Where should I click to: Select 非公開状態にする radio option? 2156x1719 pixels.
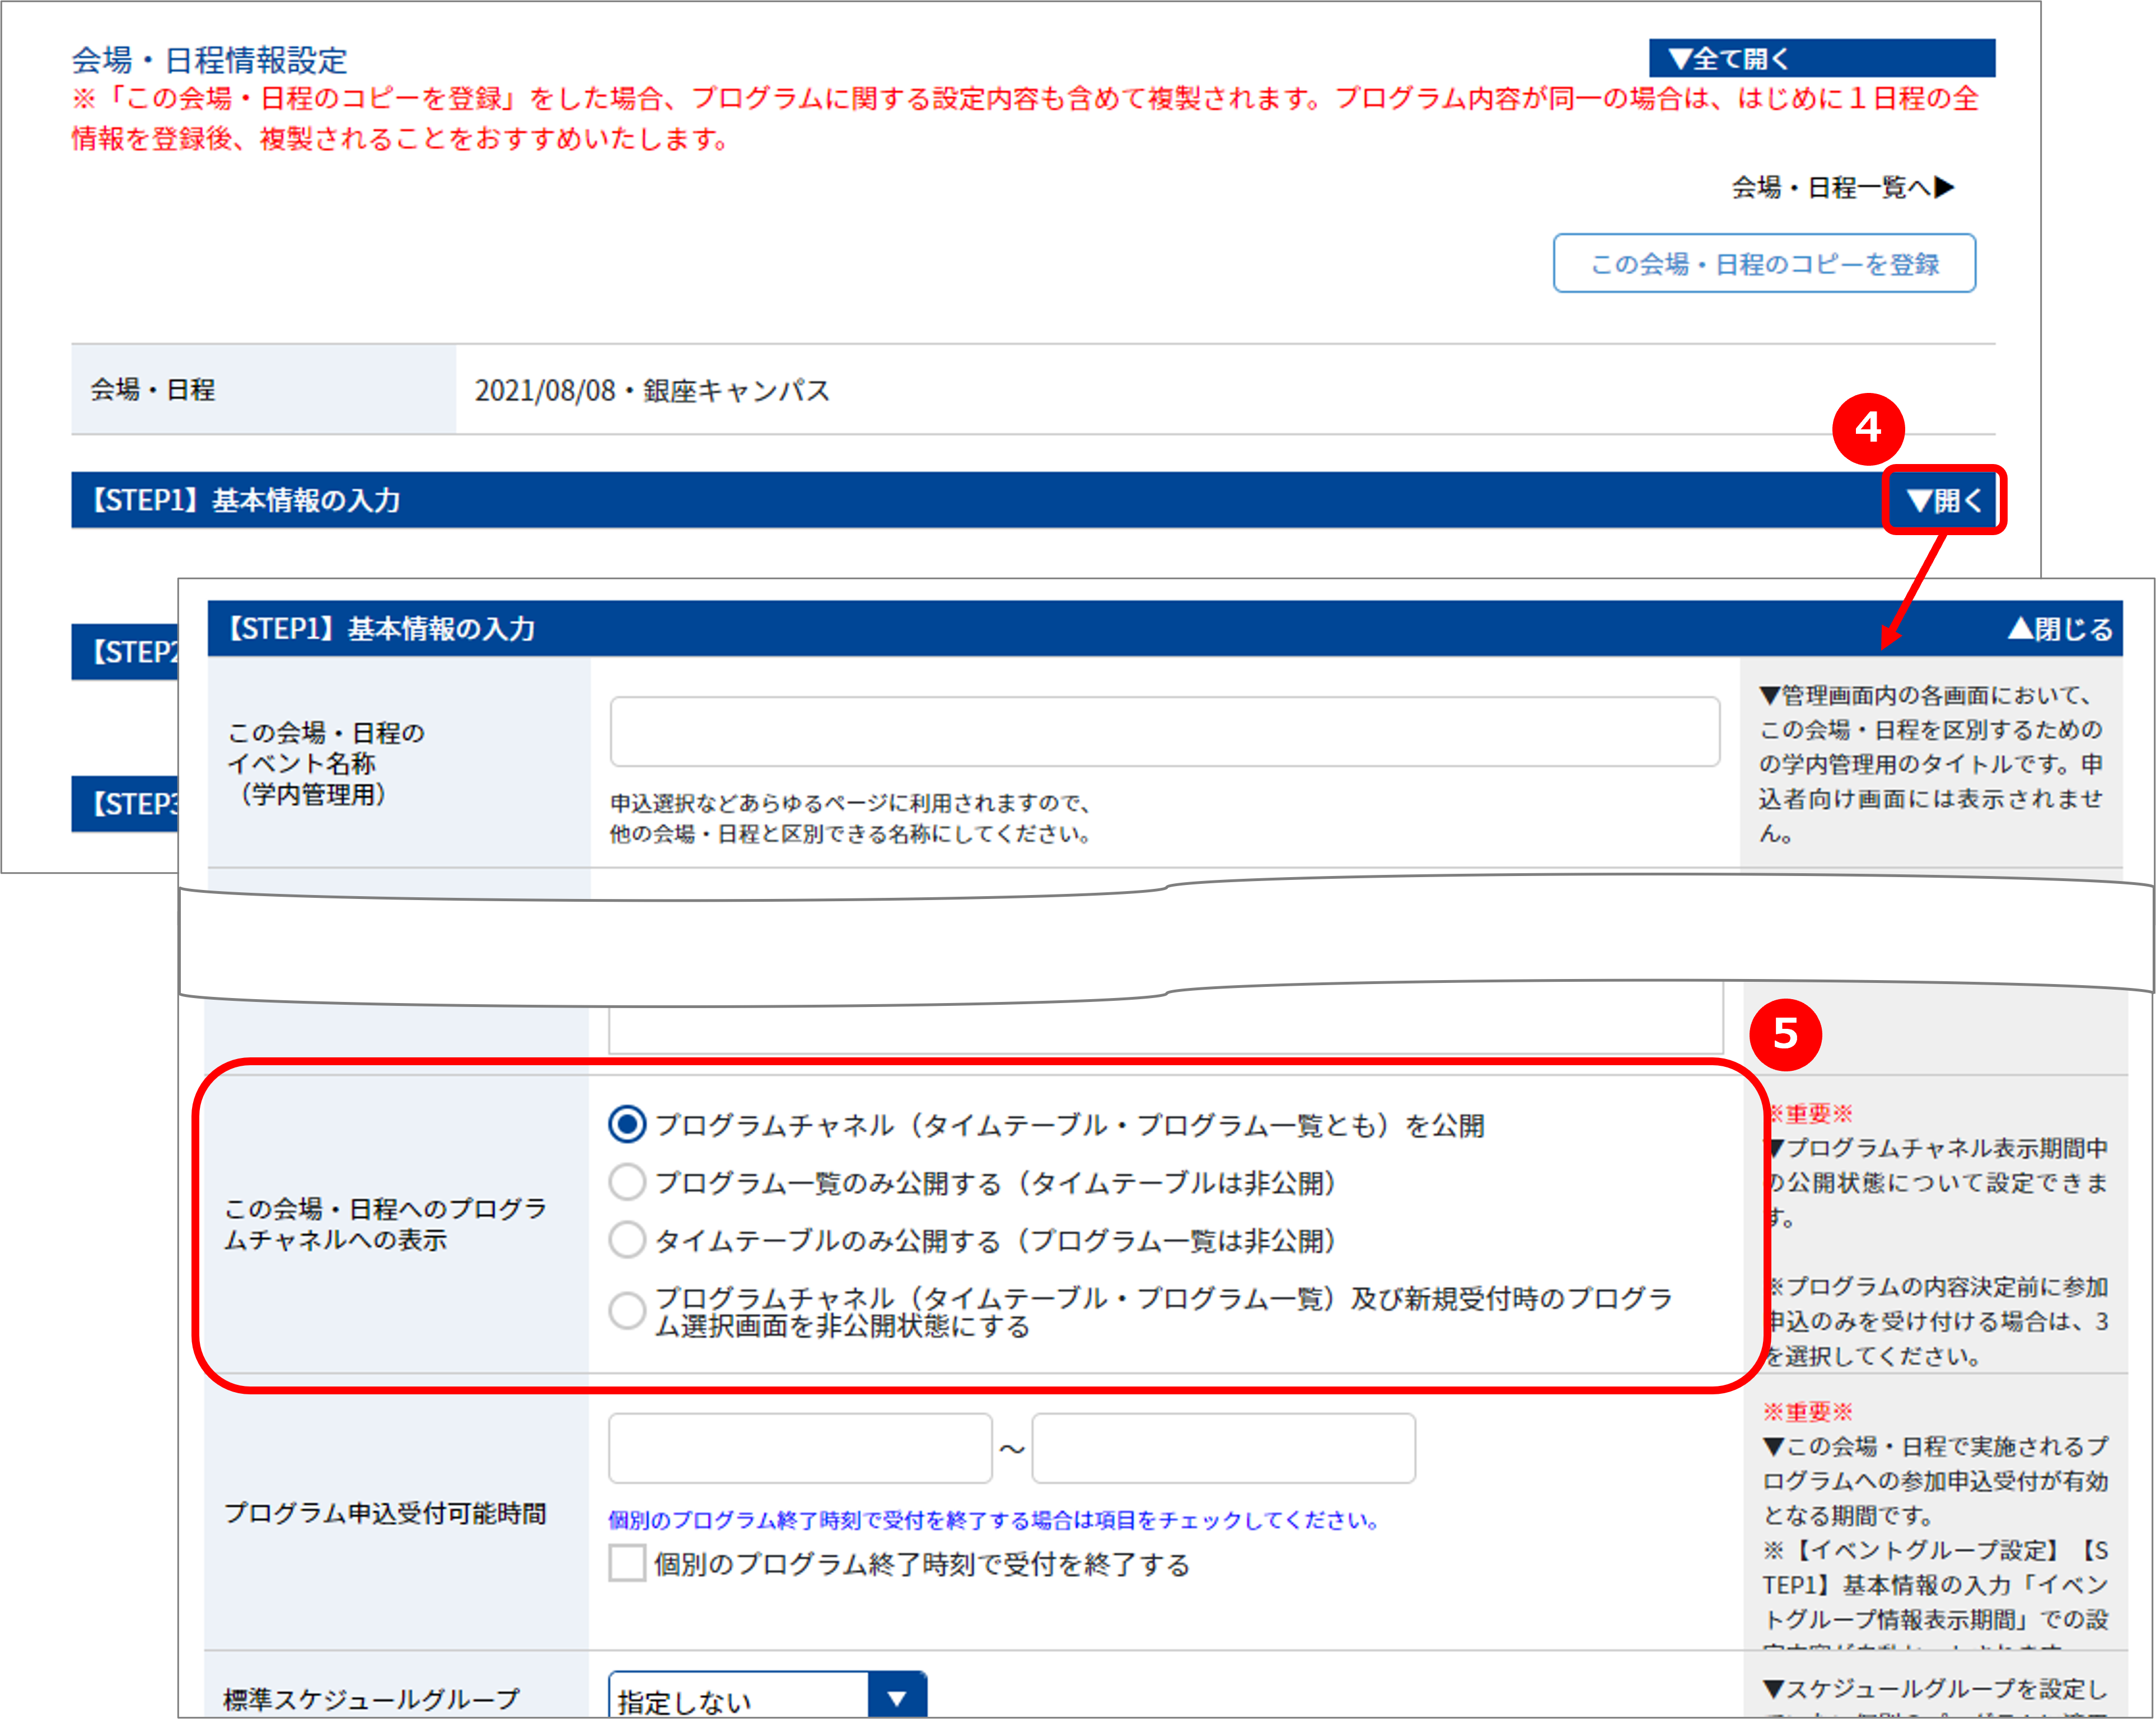pos(627,1310)
